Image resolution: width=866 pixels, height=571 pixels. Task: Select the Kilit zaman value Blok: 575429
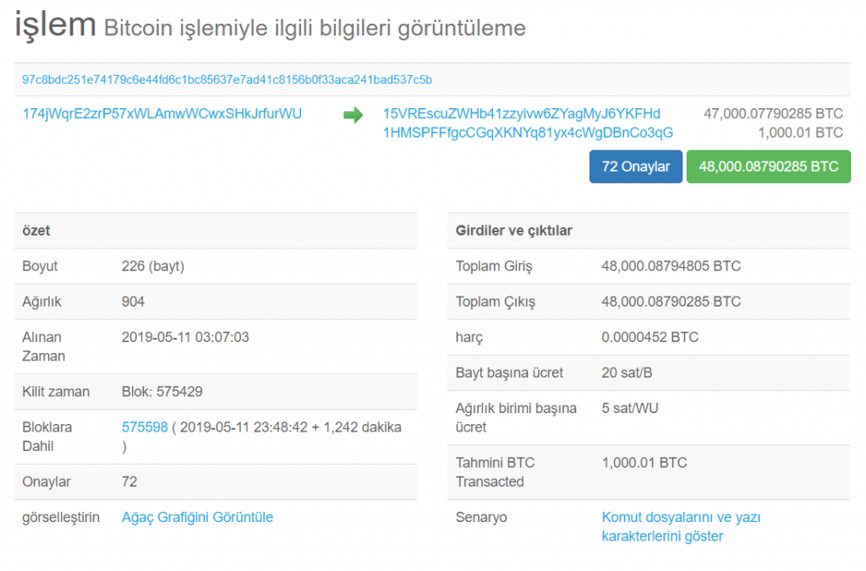point(162,392)
